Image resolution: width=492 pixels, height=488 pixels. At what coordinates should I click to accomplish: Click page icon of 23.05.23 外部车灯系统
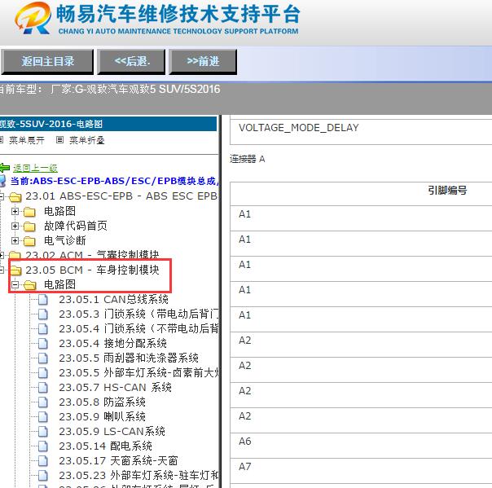coord(43,476)
